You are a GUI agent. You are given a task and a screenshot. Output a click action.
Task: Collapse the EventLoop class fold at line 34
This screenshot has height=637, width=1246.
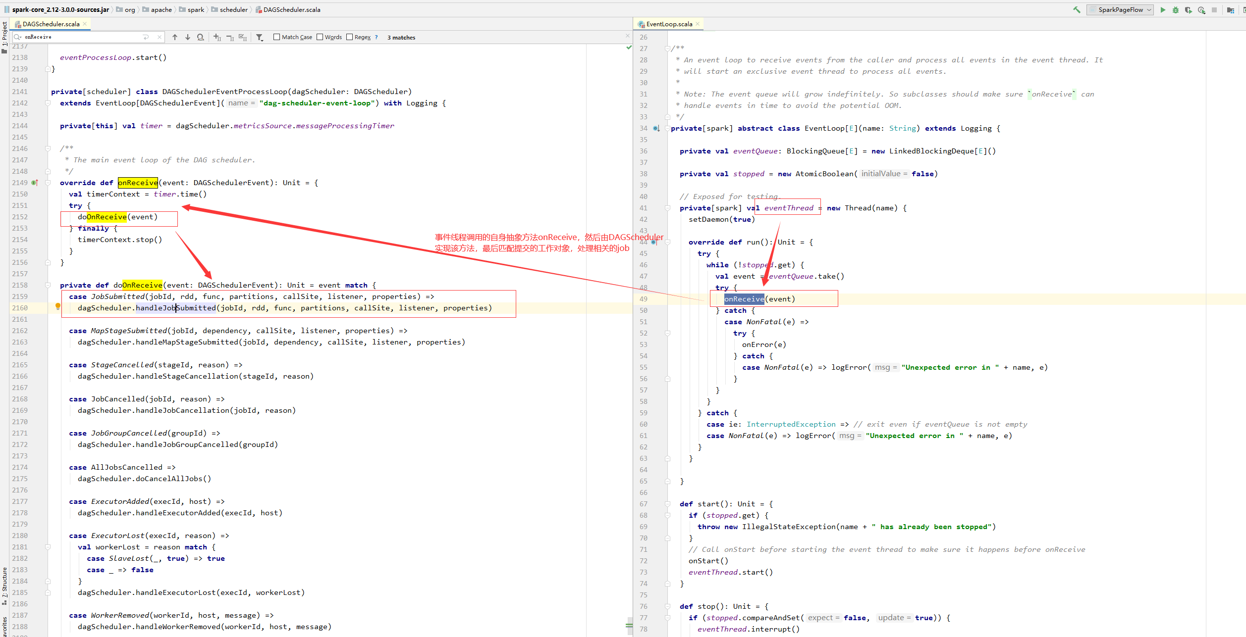coord(667,128)
